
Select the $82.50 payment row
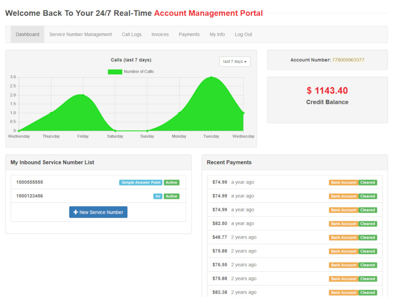(x=220, y=224)
